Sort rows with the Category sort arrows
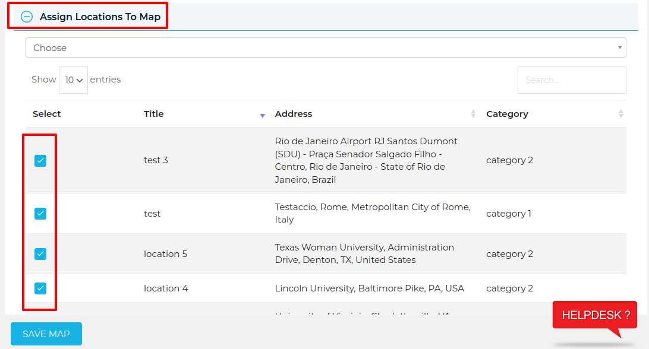The width and height of the screenshot is (649, 349). 622,113
